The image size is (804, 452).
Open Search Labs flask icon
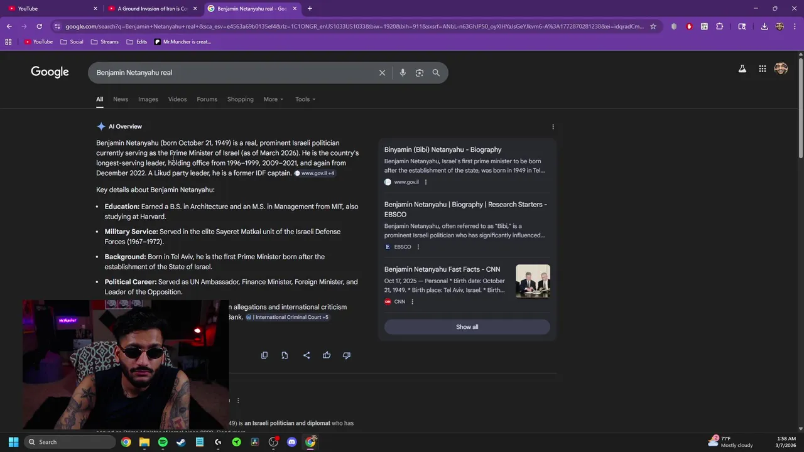[x=742, y=69]
